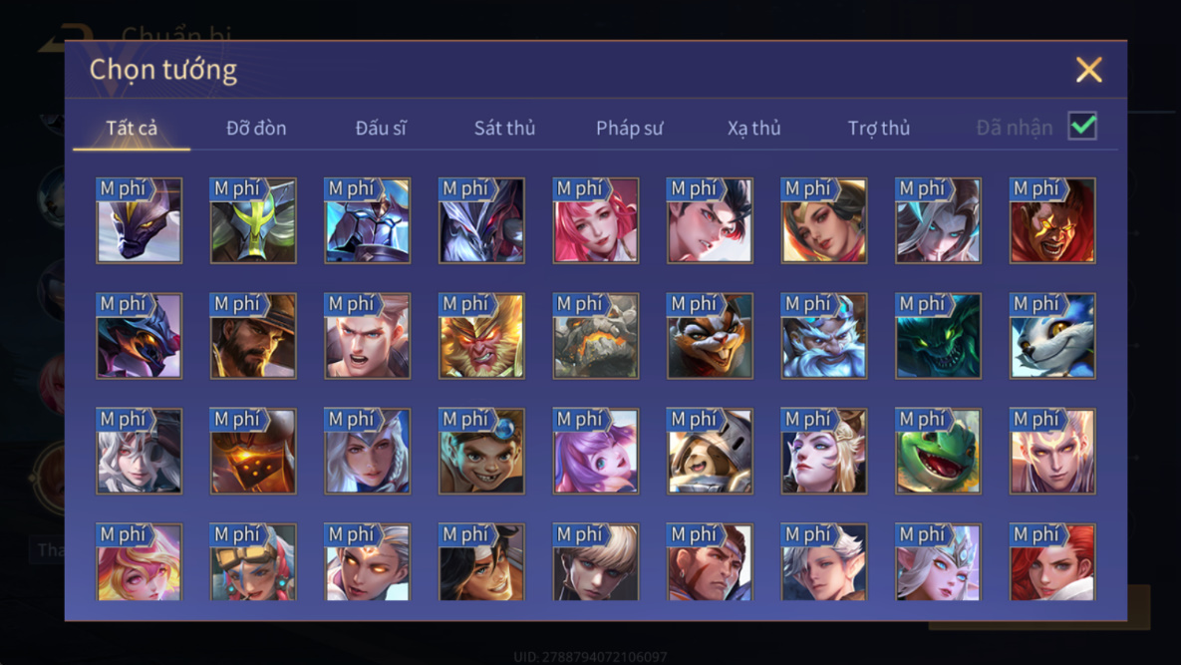Choose the red demon hero portrait
Screen dimensions: 1181x665
click(x=1052, y=220)
